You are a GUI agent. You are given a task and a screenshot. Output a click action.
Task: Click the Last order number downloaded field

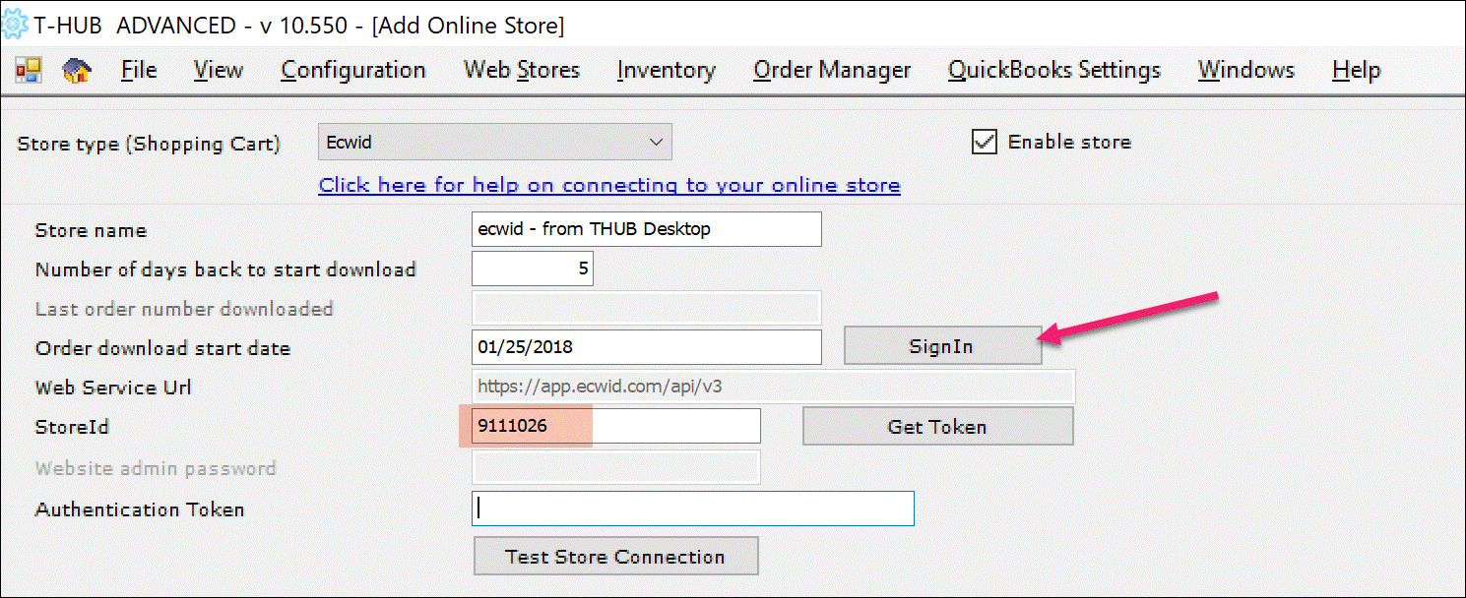(647, 308)
